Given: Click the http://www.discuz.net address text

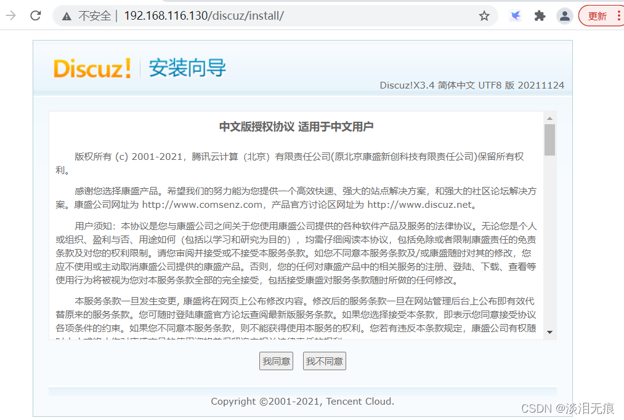Looking at the screenshot, I should pyautogui.click(x=419, y=205).
